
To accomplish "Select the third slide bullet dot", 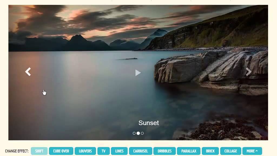I will pyautogui.click(x=142, y=133).
